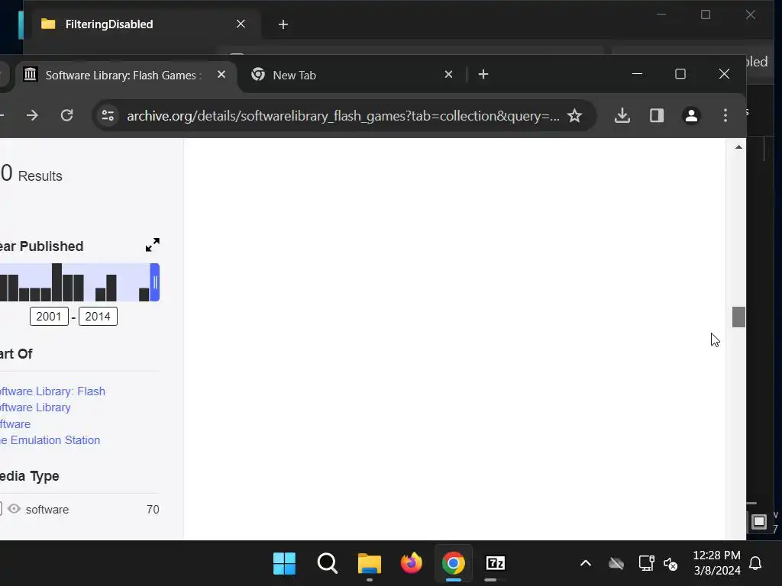
Task: Open the Software collection link
Action: [15, 424]
